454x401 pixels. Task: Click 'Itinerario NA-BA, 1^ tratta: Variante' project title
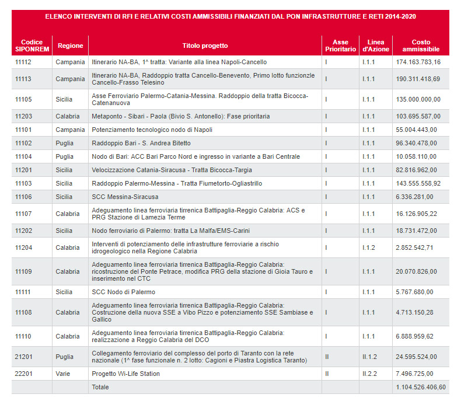tap(179, 62)
